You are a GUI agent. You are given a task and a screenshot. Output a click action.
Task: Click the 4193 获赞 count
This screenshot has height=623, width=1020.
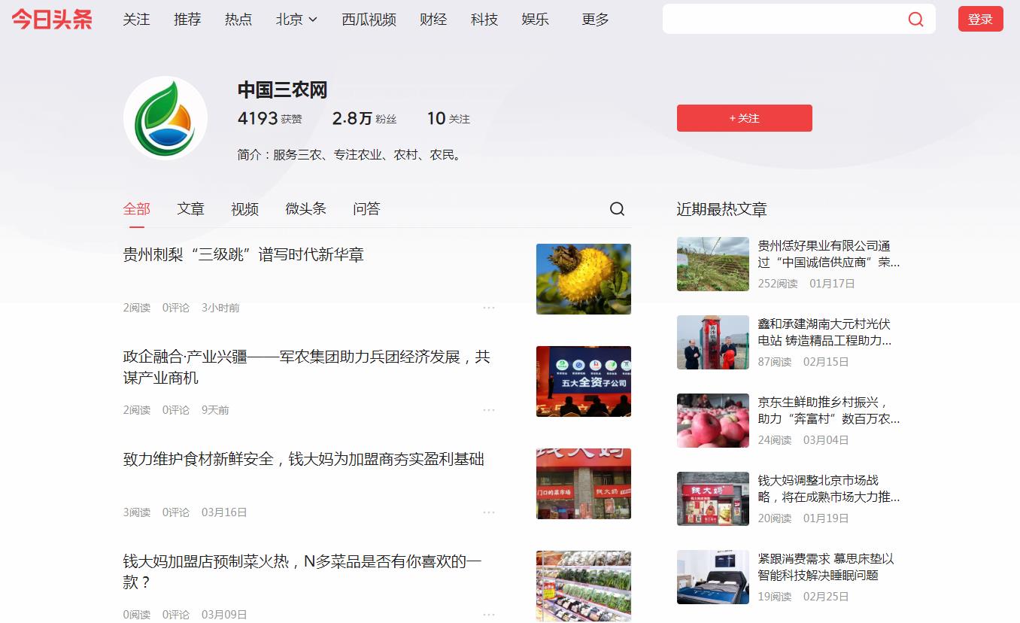pos(269,119)
